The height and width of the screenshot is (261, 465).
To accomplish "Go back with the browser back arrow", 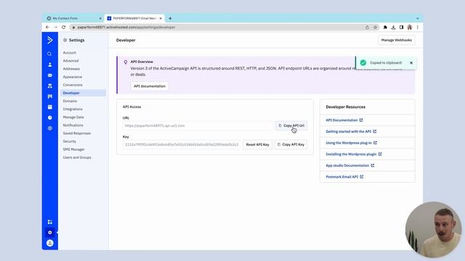I will pos(47,28).
